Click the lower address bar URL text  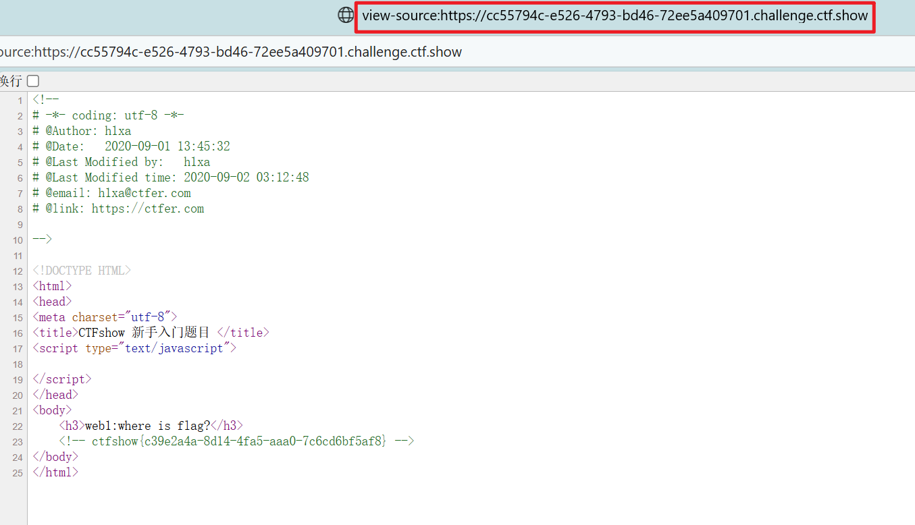click(231, 52)
